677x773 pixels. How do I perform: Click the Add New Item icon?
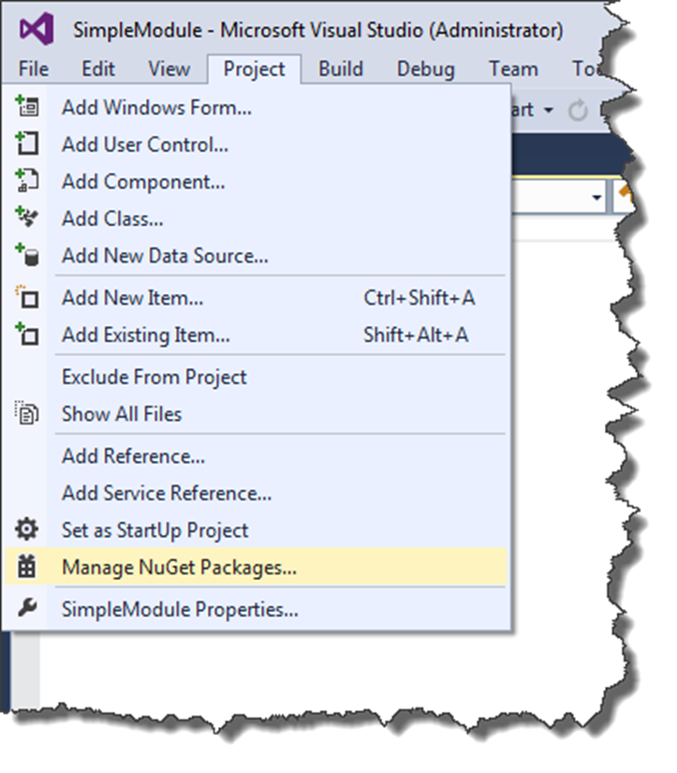coord(27,298)
